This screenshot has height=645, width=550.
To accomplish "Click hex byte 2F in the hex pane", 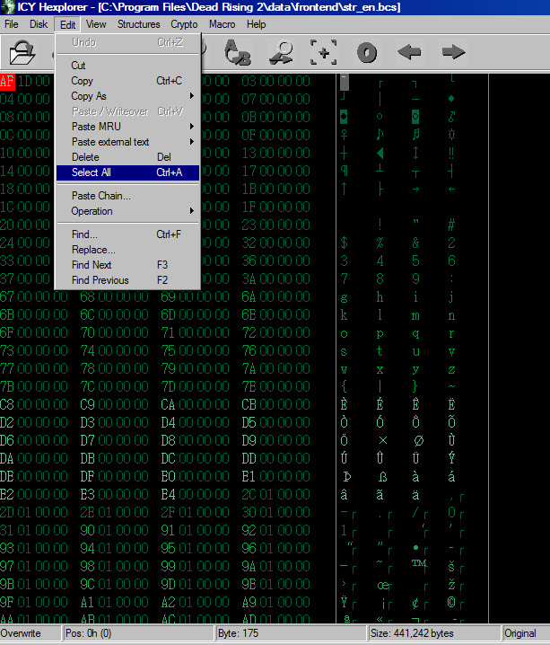I will tap(168, 512).
